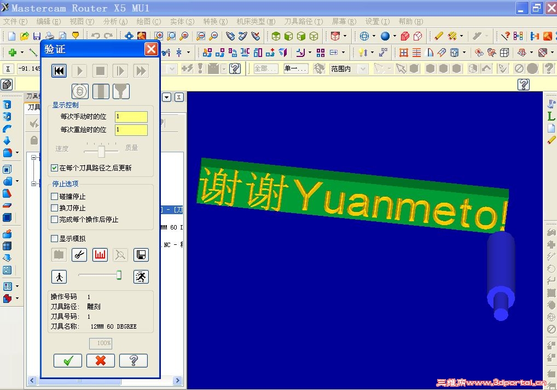The image size is (557, 390).
Task: Expand dropdown arrow beside the wireframe globe icon
Action: coord(374,36)
